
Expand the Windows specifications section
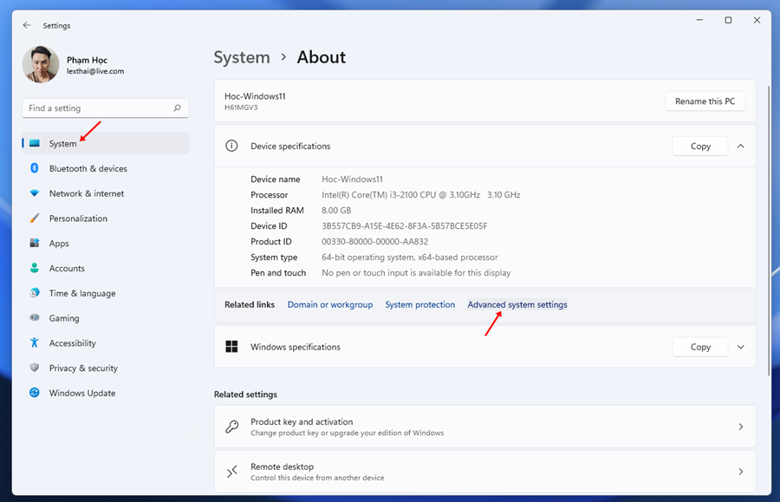tap(741, 347)
